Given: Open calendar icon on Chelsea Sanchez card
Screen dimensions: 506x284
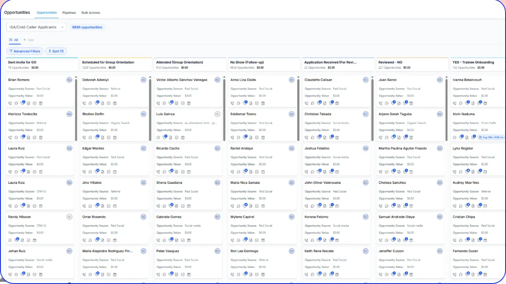Looking at the screenshot, I should [x=411, y=206].
